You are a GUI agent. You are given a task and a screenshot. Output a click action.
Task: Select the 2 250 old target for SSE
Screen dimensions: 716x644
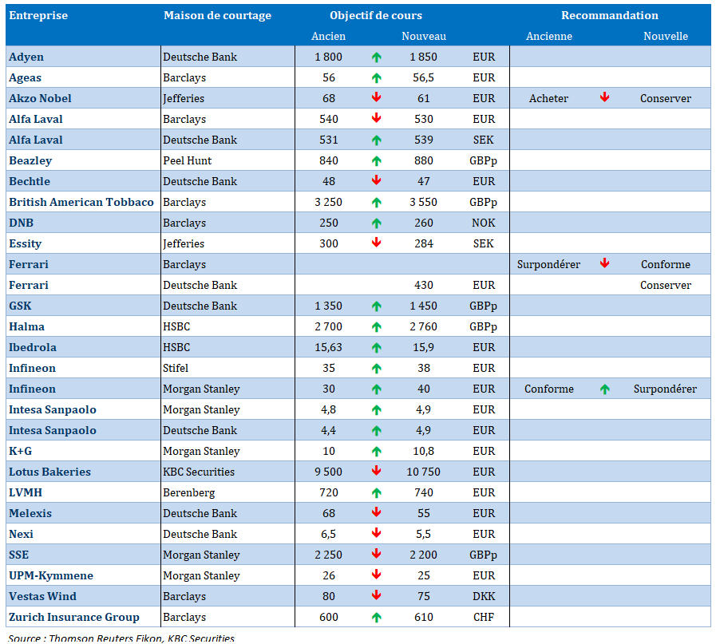[x=328, y=555]
